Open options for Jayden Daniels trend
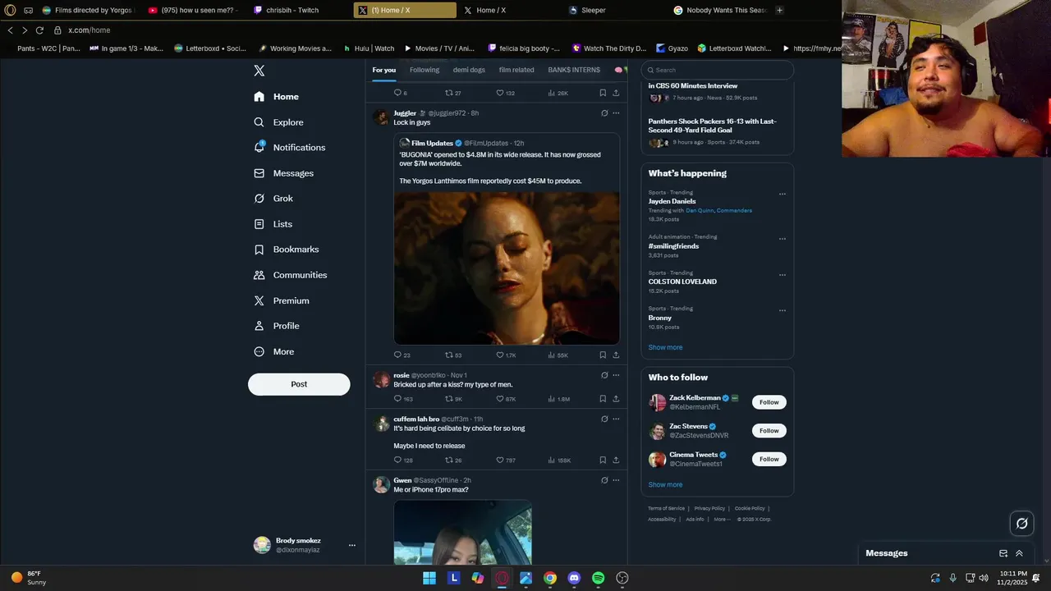 pyautogui.click(x=783, y=195)
